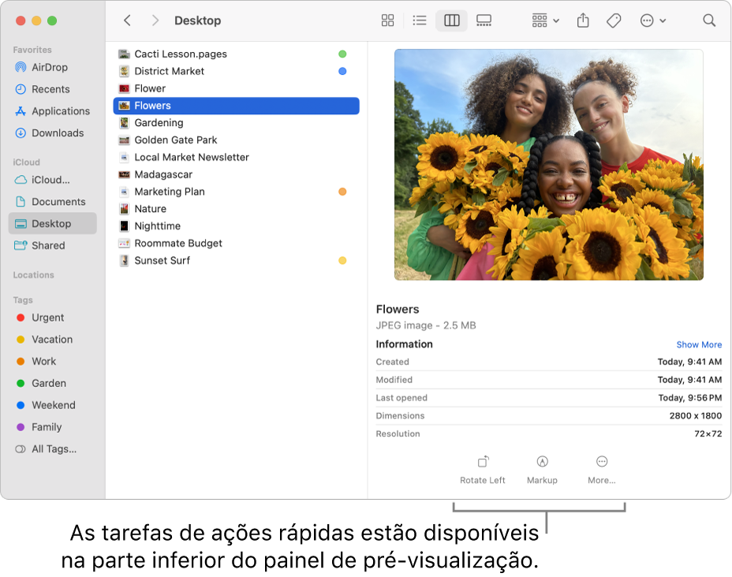This screenshot has height=577, width=732.
Task: Close the Finder window with the red button
Action: pos(21,20)
